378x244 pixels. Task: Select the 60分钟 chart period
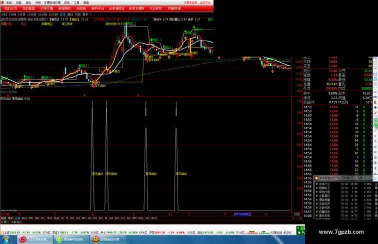click(53, 15)
